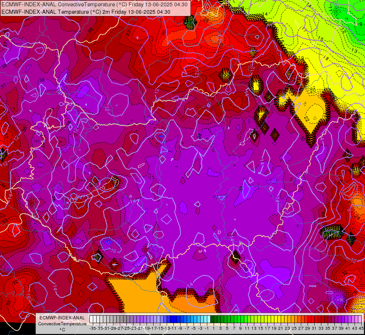Click the '21' legend scale value
The height and width of the screenshot is (335, 365).
tap(280, 328)
